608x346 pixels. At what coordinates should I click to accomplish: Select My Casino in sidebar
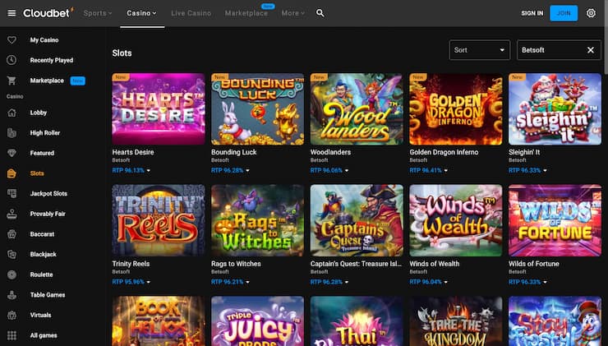[44, 40]
